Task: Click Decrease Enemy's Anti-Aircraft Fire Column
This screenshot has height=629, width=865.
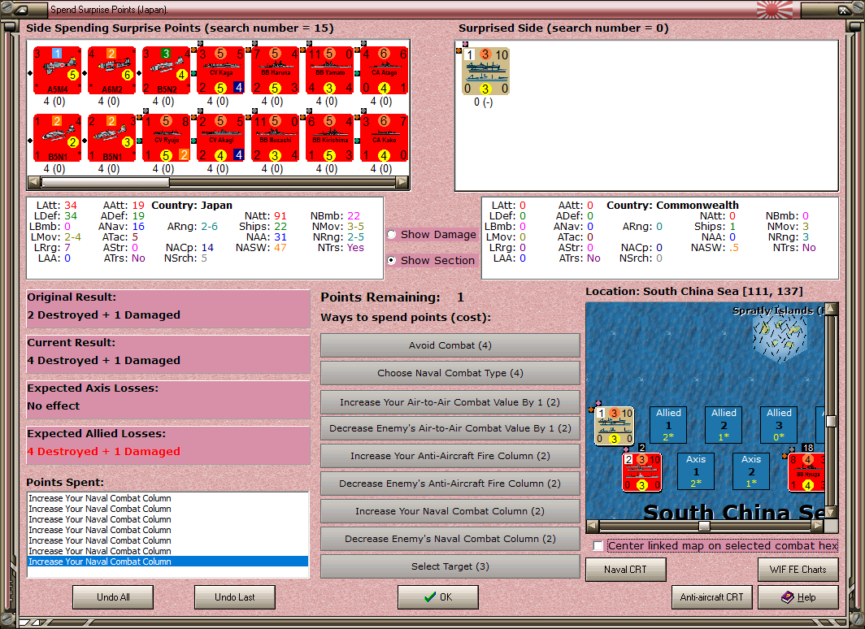Action: (450, 484)
